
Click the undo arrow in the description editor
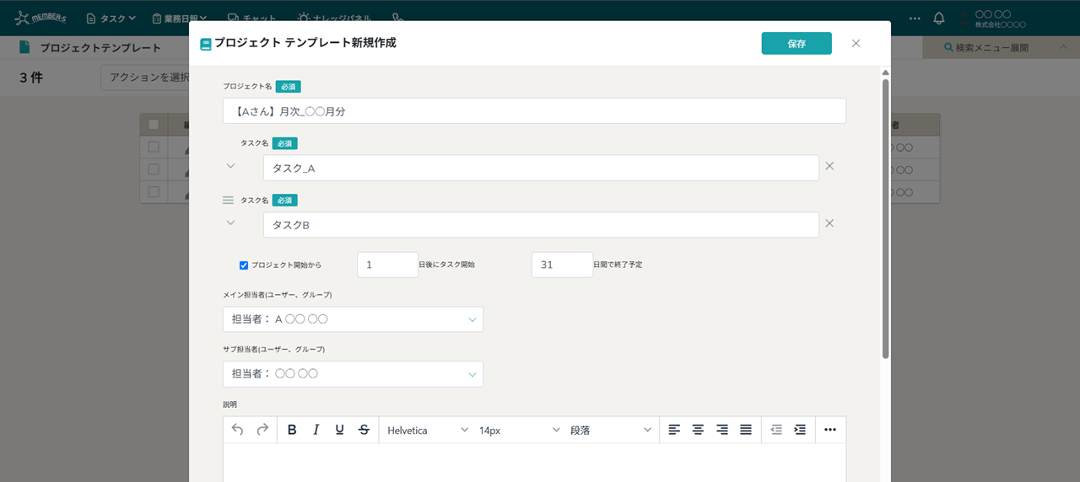click(x=237, y=430)
